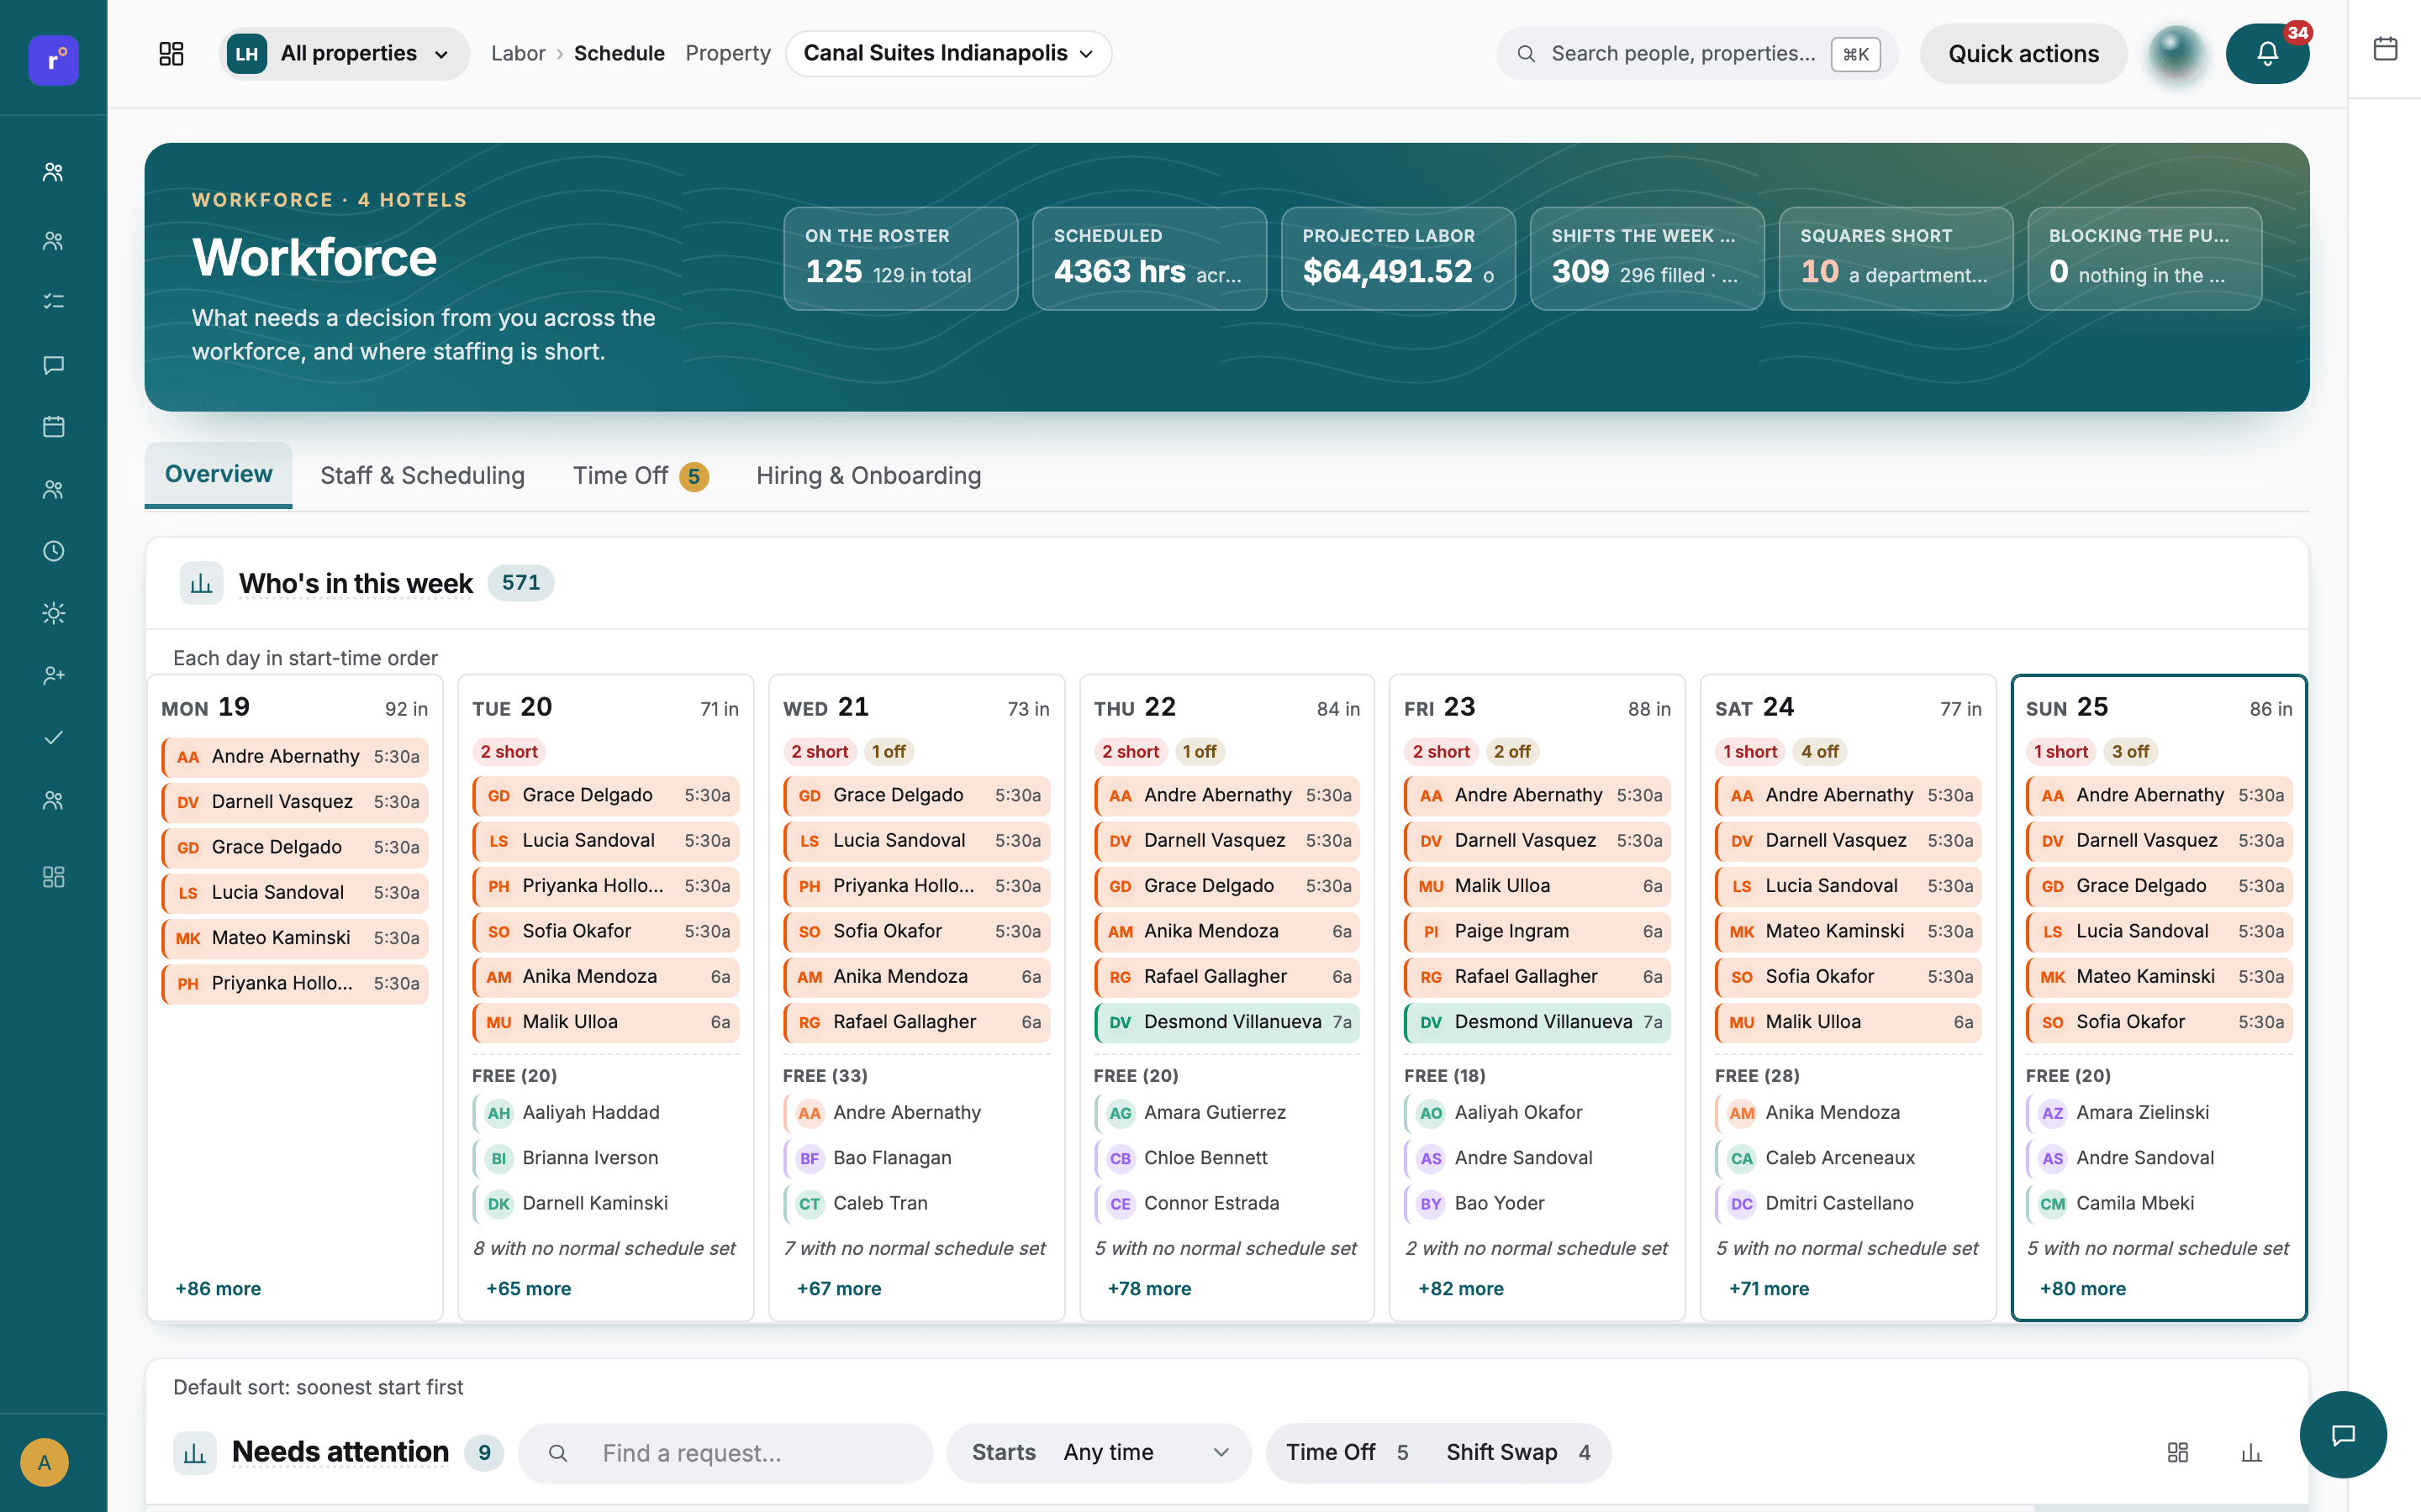The image size is (2421, 1512).
Task: Open user avatar A at sidebar bottom
Action: (44, 1463)
